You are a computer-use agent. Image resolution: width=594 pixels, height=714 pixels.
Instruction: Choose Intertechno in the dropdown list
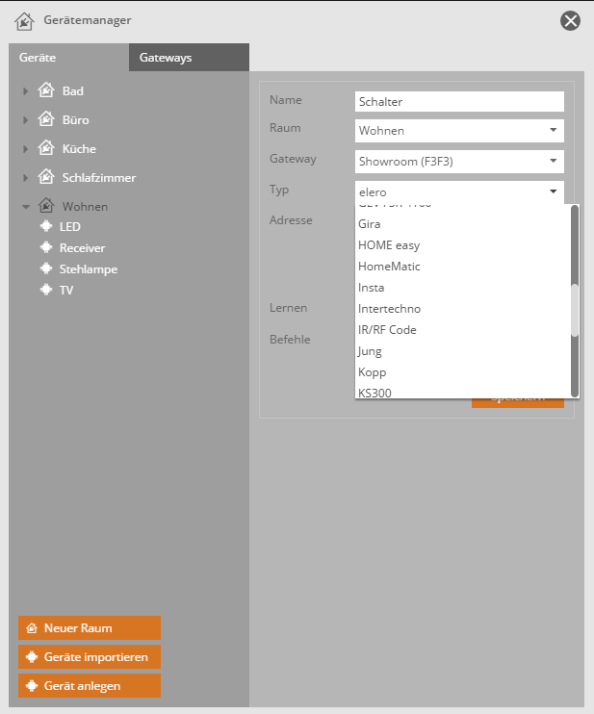[389, 309]
